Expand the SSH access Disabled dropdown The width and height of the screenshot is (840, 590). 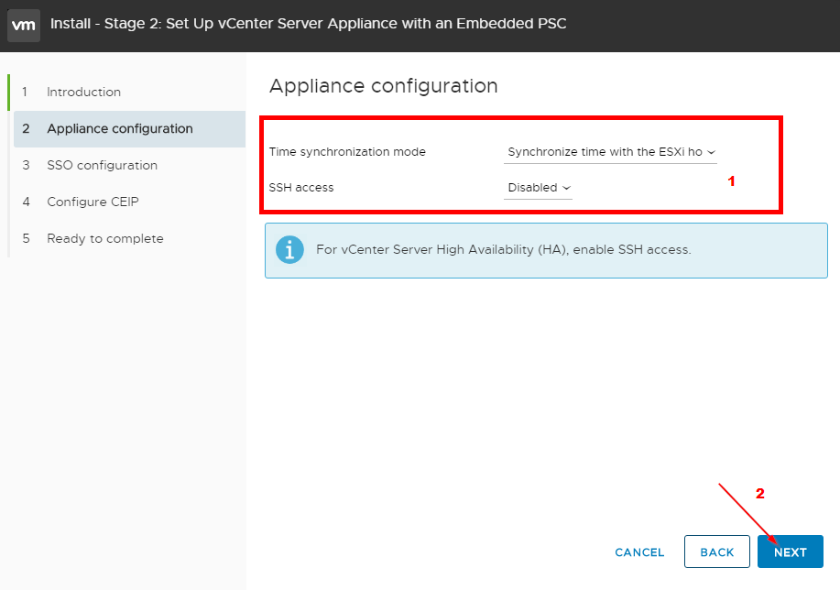click(538, 188)
